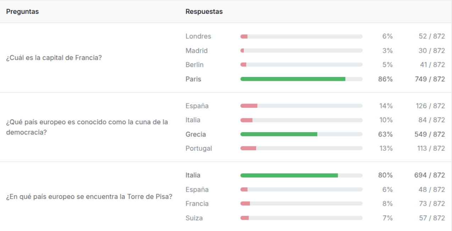Click the 549 / 872 count for Grecia
The width and height of the screenshot is (452, 231).
[x=430, y=134]
